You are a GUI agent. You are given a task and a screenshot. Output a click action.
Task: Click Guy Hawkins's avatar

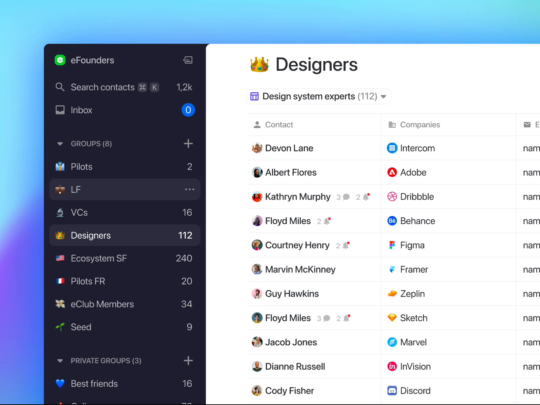click(257, 293)
